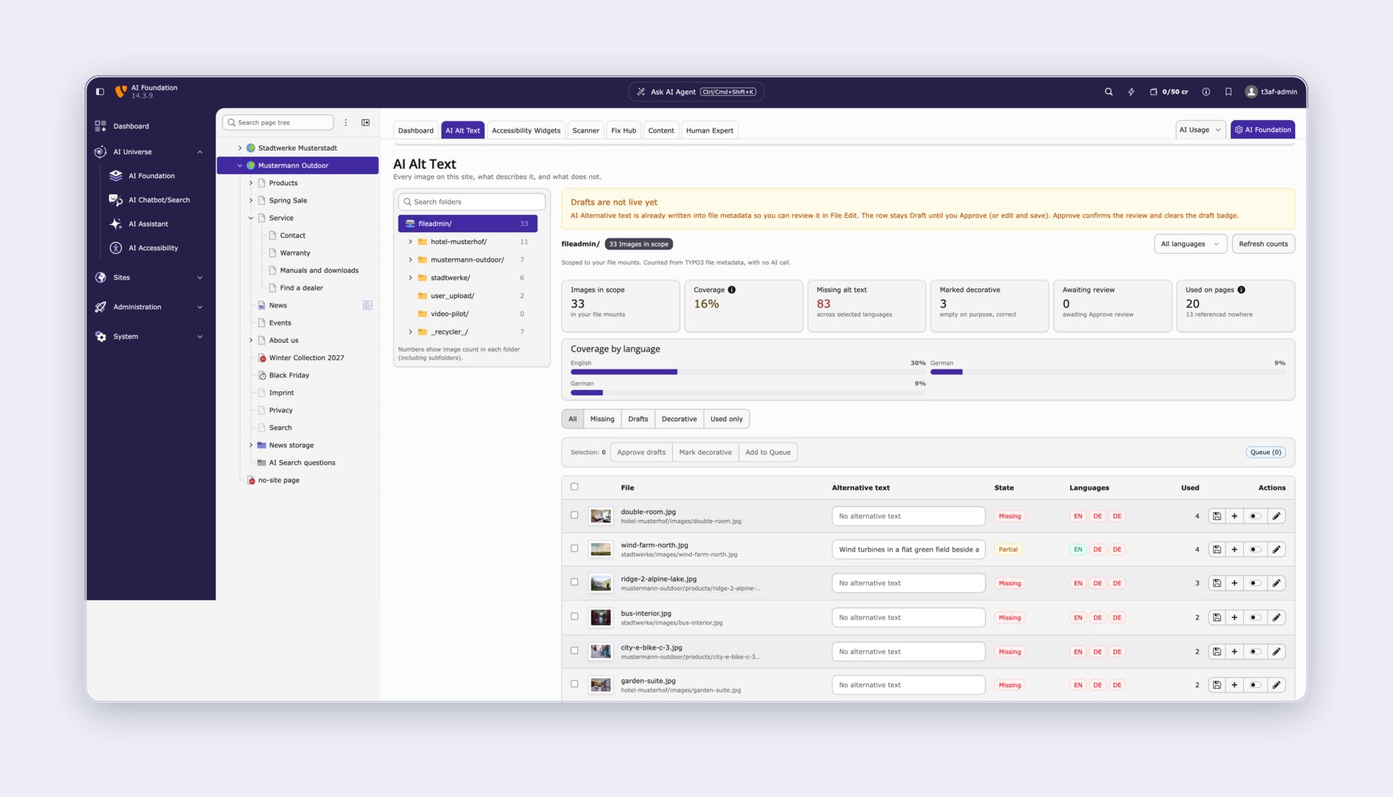Click the English coverage progress bar

(748, 372)
